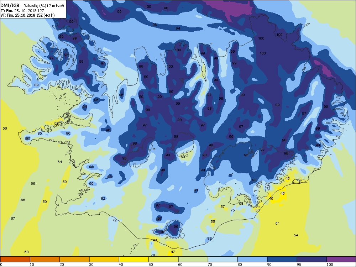Click the map humidity value '83'
This screenshot has width=356, height=267.
click(209, 239)
